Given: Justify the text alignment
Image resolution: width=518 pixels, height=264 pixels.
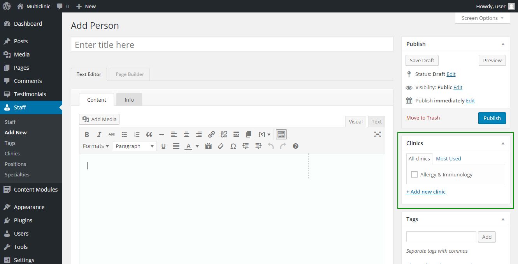Looking at the screenshot, I should (x=176, y=146).
